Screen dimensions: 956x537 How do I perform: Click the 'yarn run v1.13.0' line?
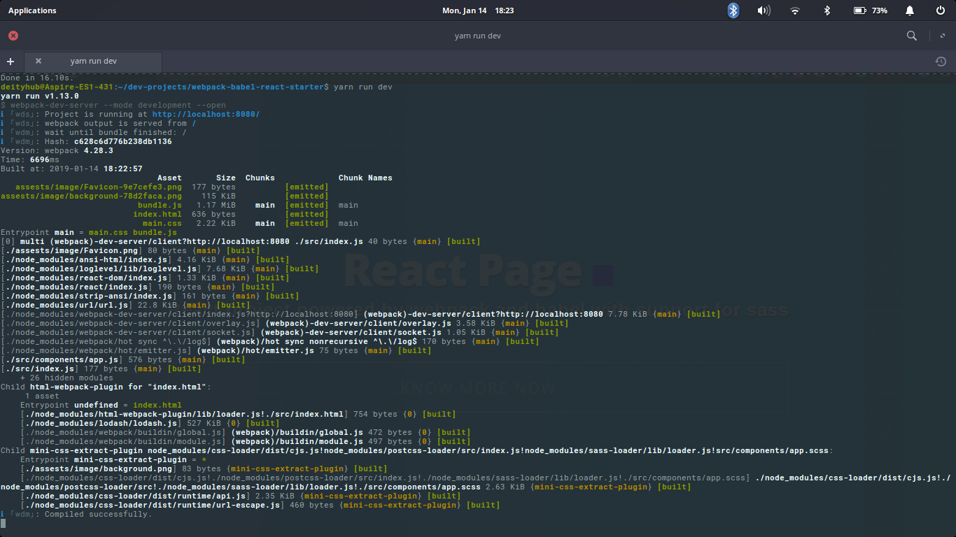click(40, 96)
